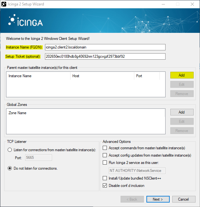Select Do not listen for connections
This screenshot has height=207, width=200.
[x=10, y=168]
